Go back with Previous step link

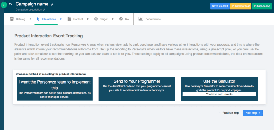[229, 113]
